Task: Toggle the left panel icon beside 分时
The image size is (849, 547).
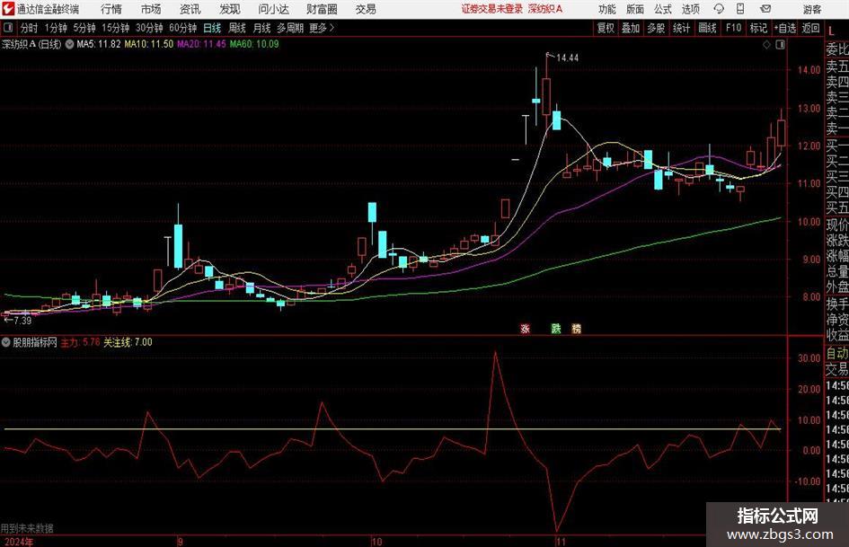Action: (8, 28)
